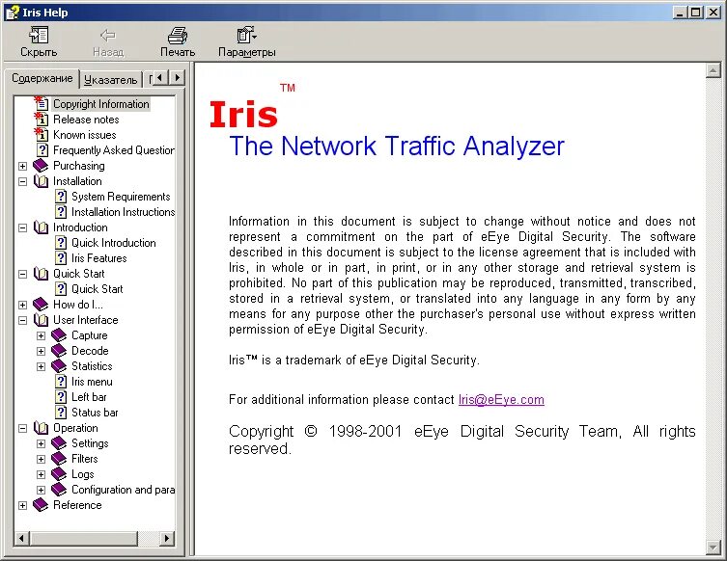This screenshot has height=561, width=727.
Task: Expand the Configuration and para... subtree
Action: [41, 490]
